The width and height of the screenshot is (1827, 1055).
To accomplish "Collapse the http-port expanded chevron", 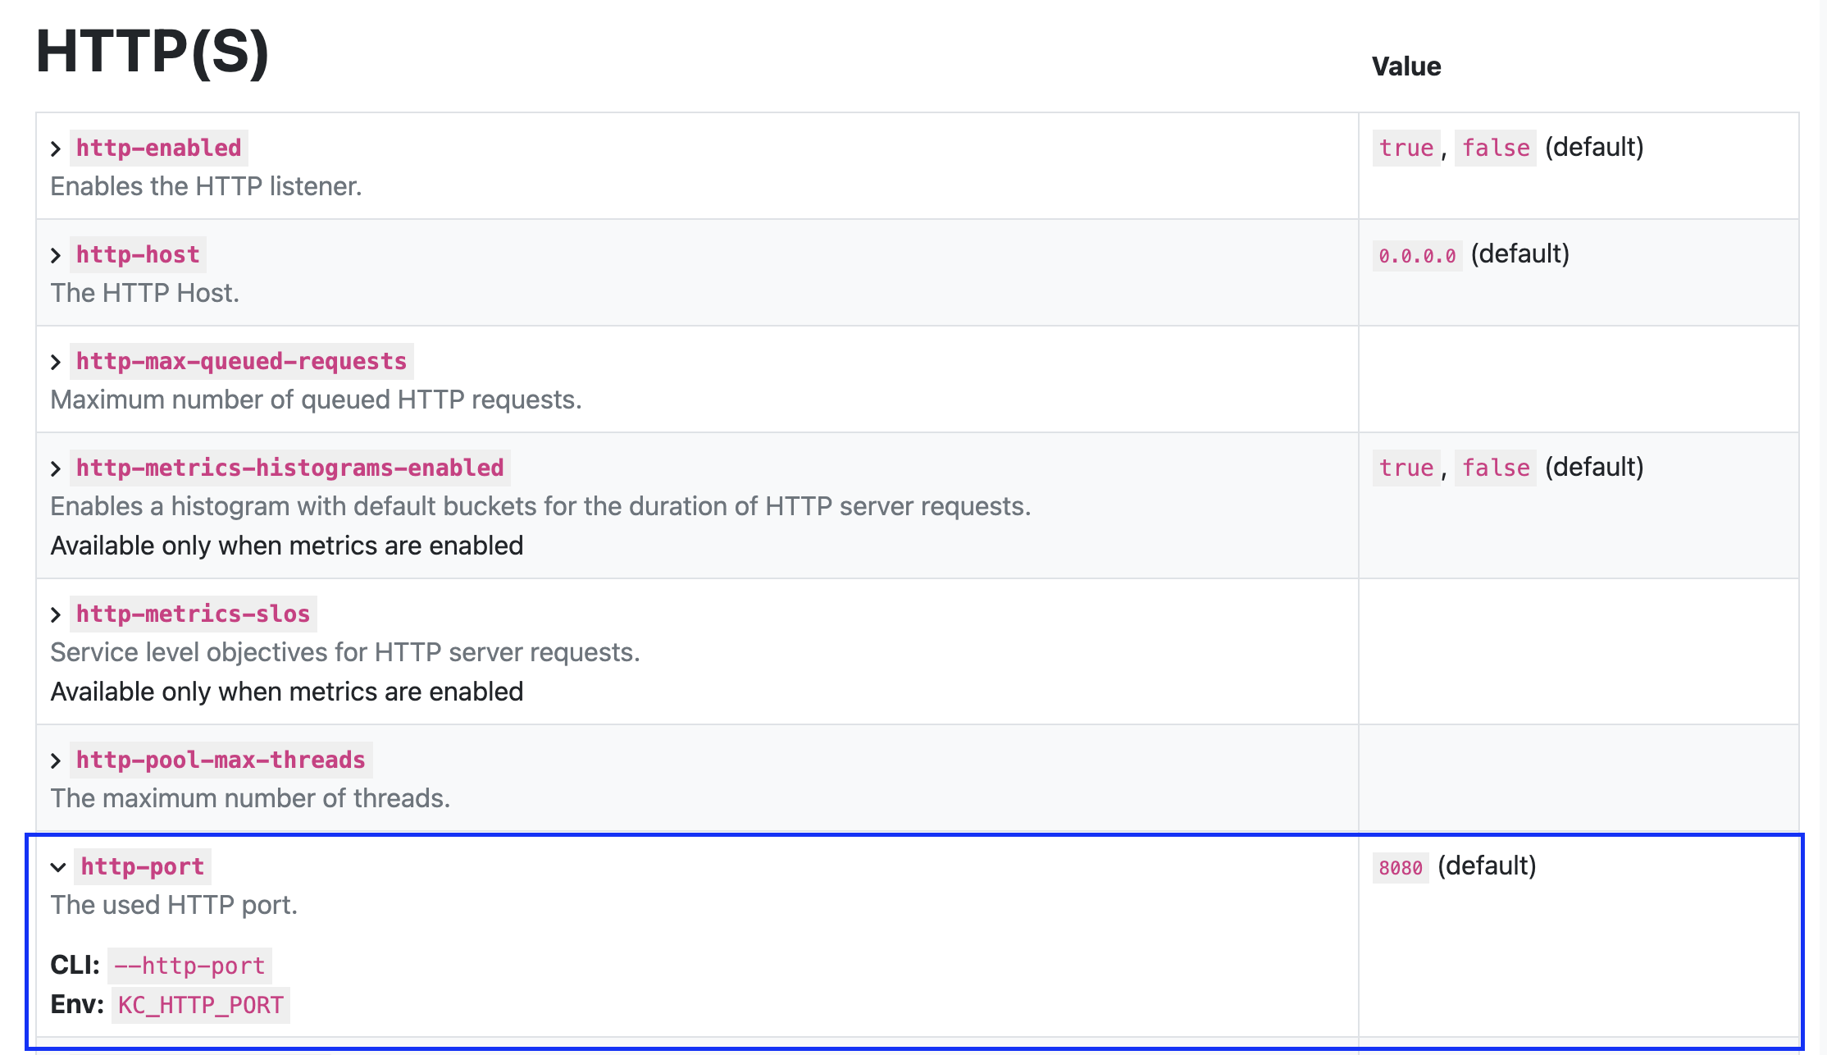I will click(x=57, y=867).
